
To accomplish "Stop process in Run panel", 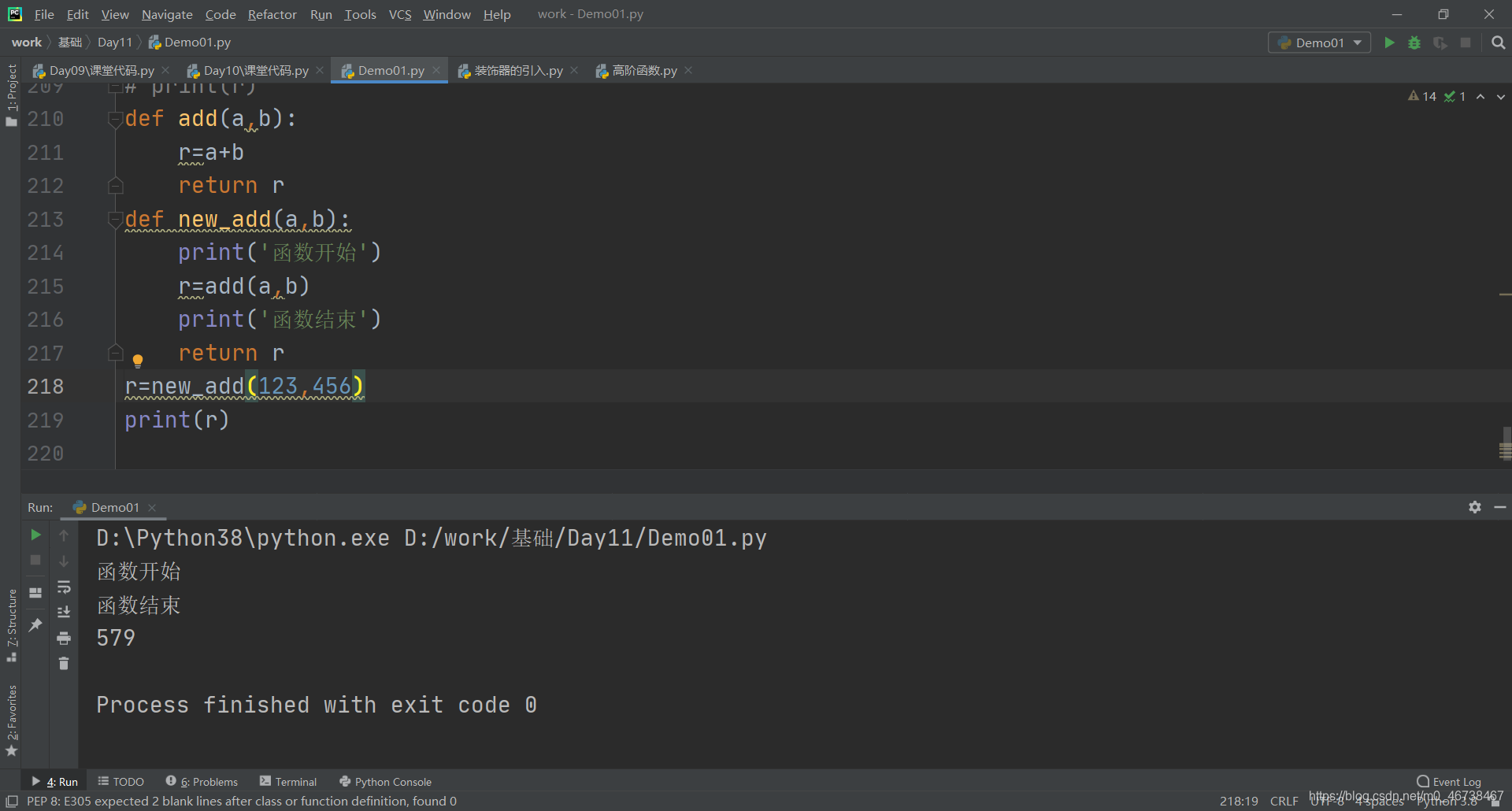I will pos(35,561).
